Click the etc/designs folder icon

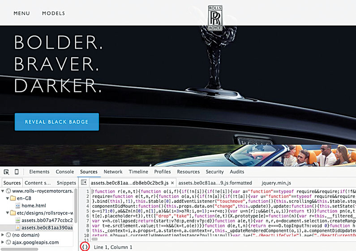click(13, 213)
